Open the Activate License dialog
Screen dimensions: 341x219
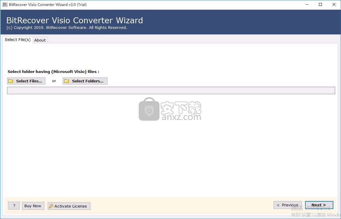tap(69, 206)
